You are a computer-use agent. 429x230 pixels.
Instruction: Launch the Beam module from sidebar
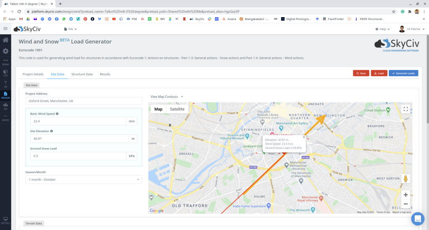point(5,62)
